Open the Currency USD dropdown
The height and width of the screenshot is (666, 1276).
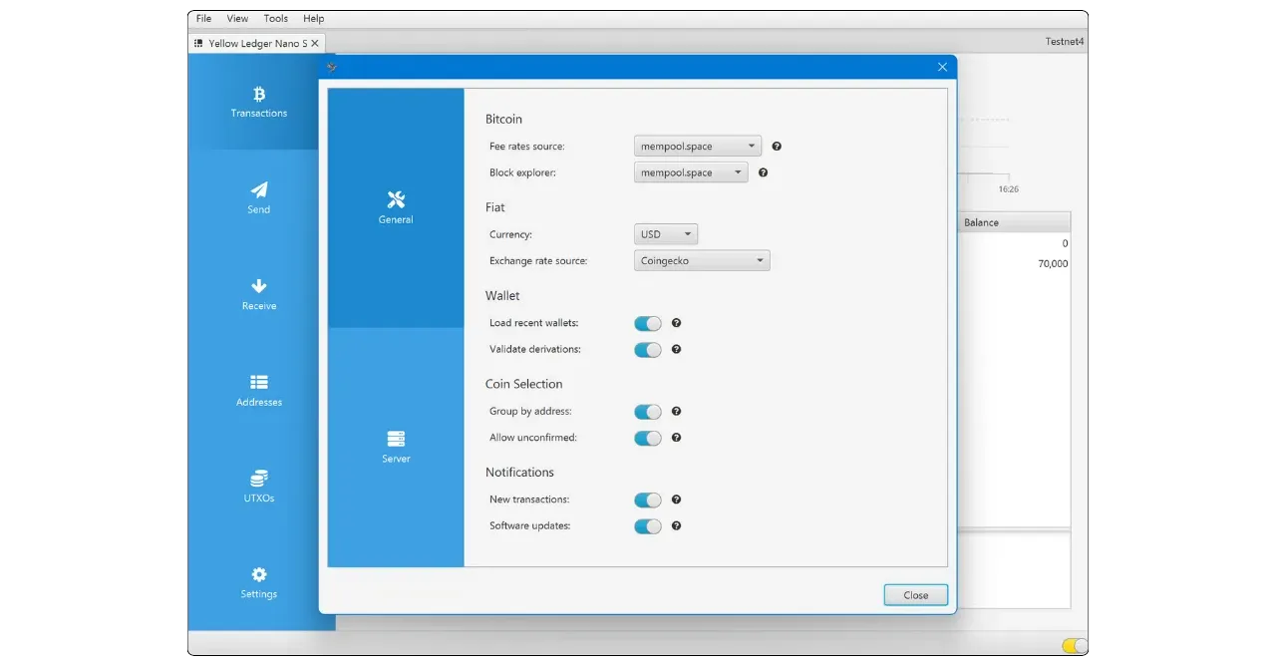coord(666,235)
